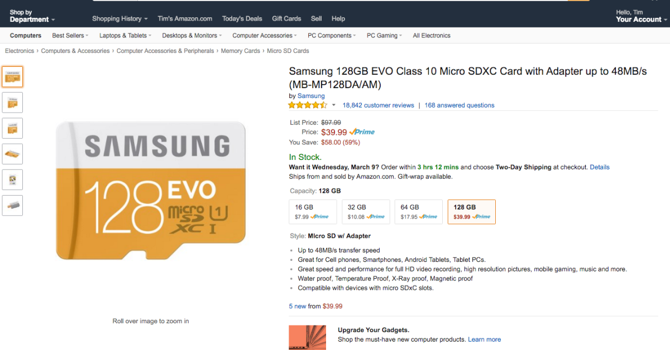
Task: Select the second product thumbnail
Action: [12, 103]
